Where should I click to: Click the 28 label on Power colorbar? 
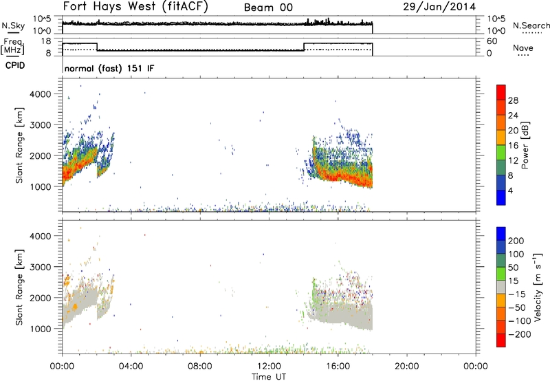513,100
